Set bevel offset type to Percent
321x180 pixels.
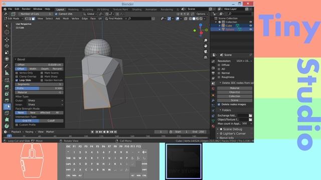pos(57,69)
